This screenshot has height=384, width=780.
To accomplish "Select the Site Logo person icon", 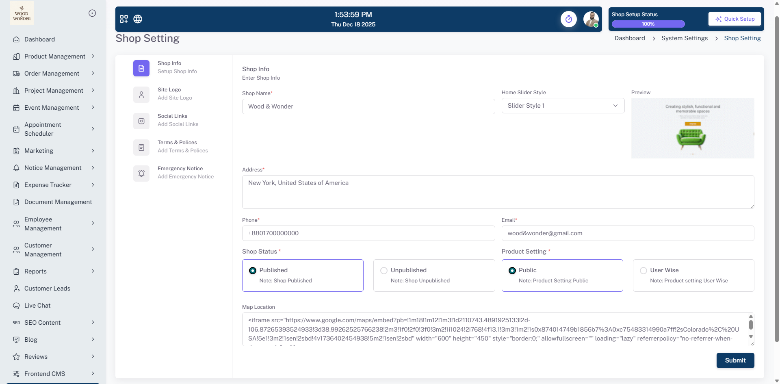I will [x=141, y=95].
